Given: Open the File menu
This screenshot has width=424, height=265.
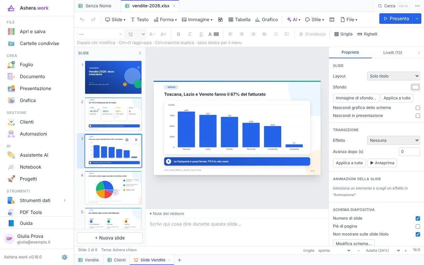Looking at the screenshot, I should click(x=349, y=20).
